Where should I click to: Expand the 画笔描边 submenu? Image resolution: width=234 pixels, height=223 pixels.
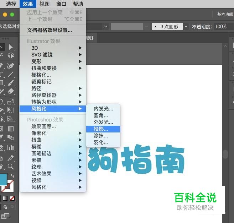point(53,153)
